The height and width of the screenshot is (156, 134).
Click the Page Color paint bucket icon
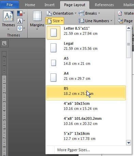pos(120,21)
